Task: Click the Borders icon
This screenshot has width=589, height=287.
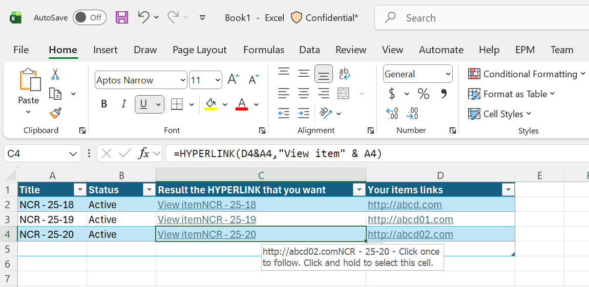Action: point(177,104)
